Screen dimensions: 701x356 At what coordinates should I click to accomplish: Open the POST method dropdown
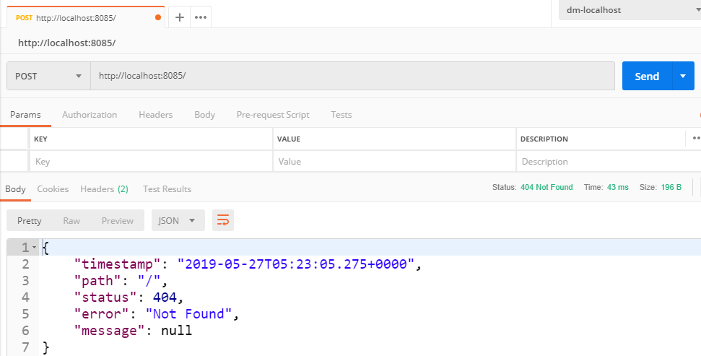pos(48,76)
